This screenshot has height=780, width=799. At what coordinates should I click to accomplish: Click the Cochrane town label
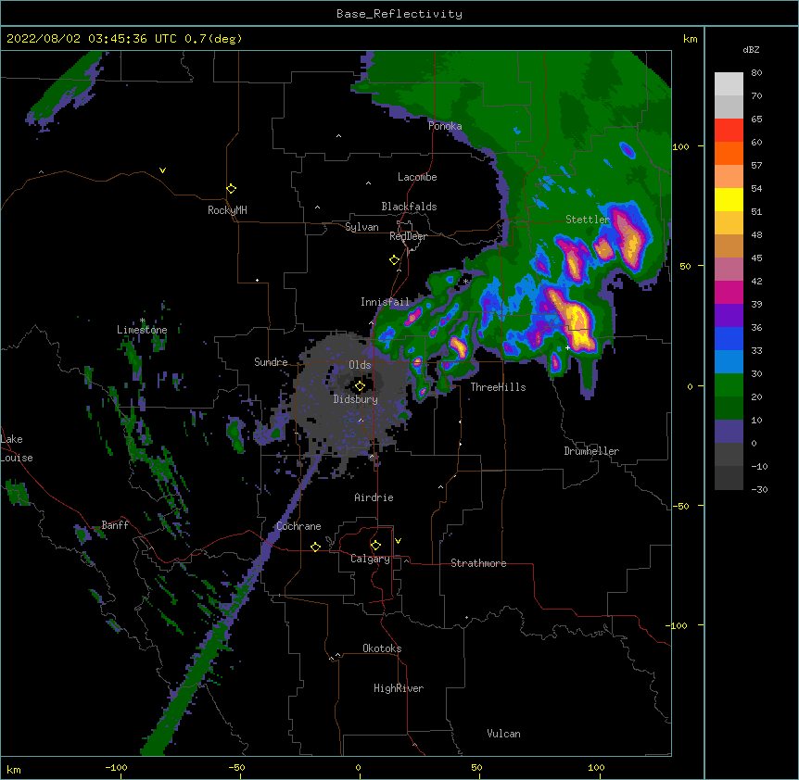298,526
